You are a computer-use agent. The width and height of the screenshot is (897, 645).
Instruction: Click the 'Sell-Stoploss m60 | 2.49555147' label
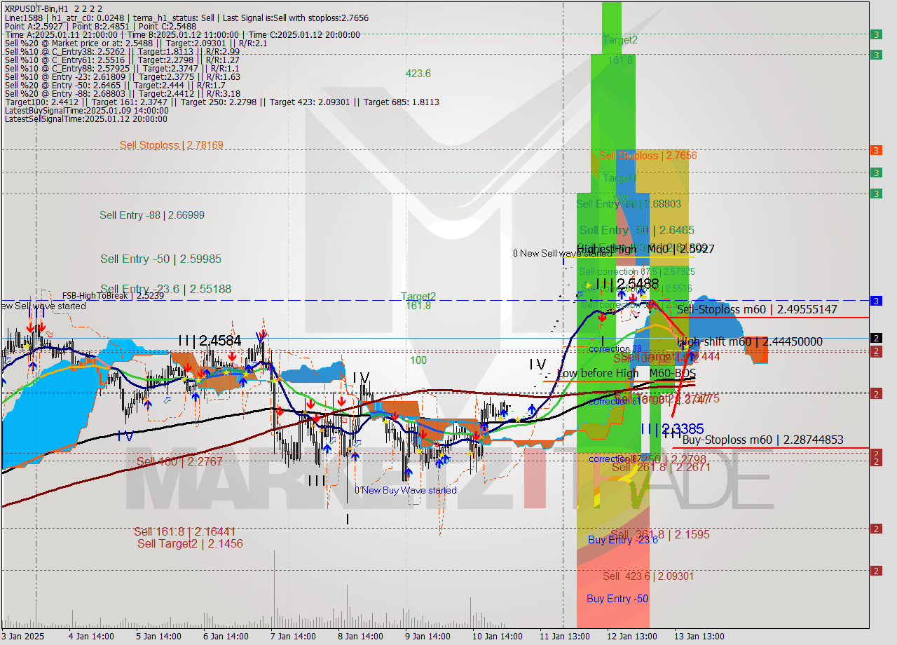click(757, 309)
